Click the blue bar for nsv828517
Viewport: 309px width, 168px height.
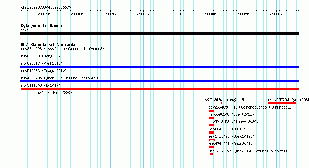click(160, 67)
